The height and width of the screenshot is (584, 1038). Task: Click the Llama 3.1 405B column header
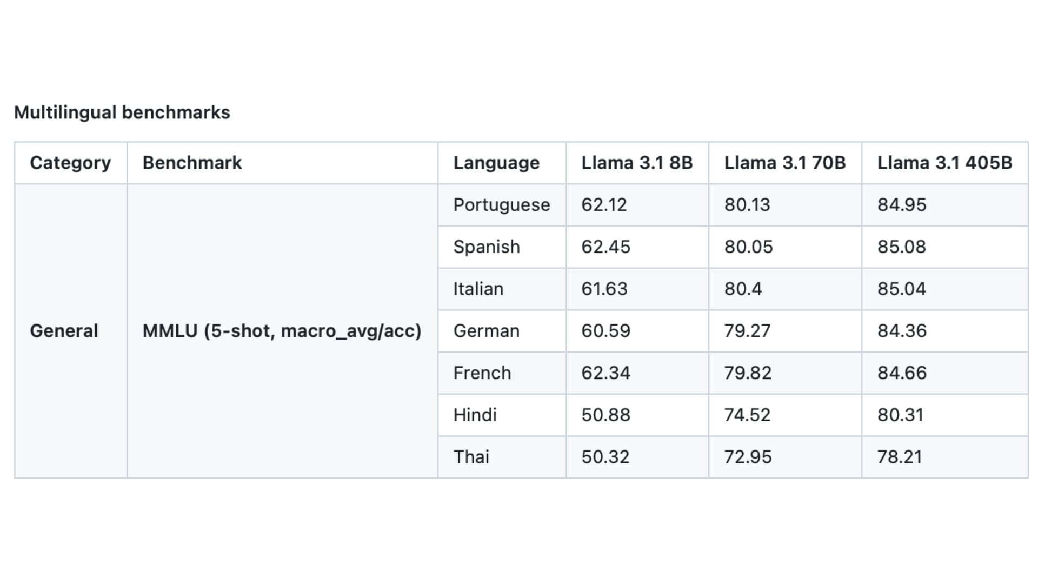click(x=944, y=162)
